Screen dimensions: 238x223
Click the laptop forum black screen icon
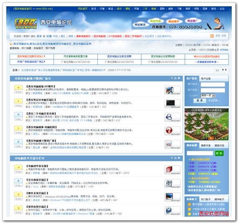pos(172,104)
